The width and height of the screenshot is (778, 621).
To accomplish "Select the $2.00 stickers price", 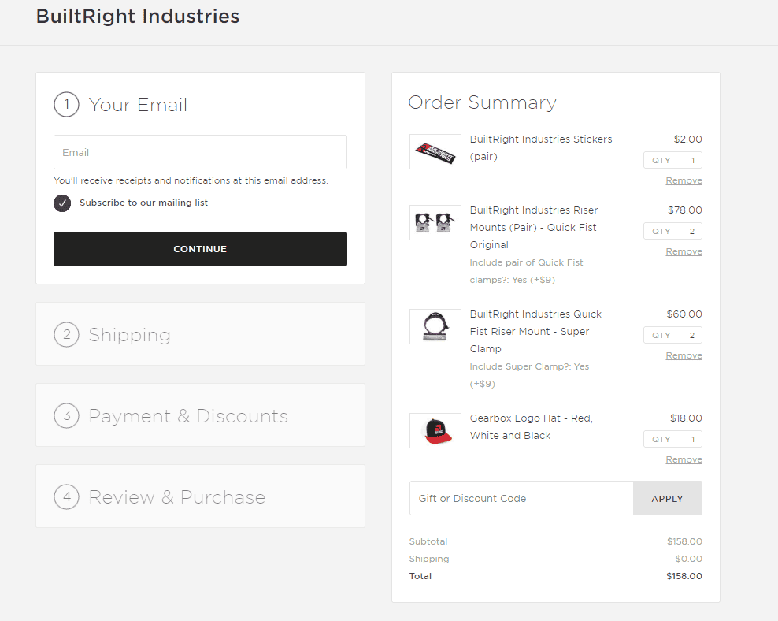I will pyautogui.click(x=687, y=139).
